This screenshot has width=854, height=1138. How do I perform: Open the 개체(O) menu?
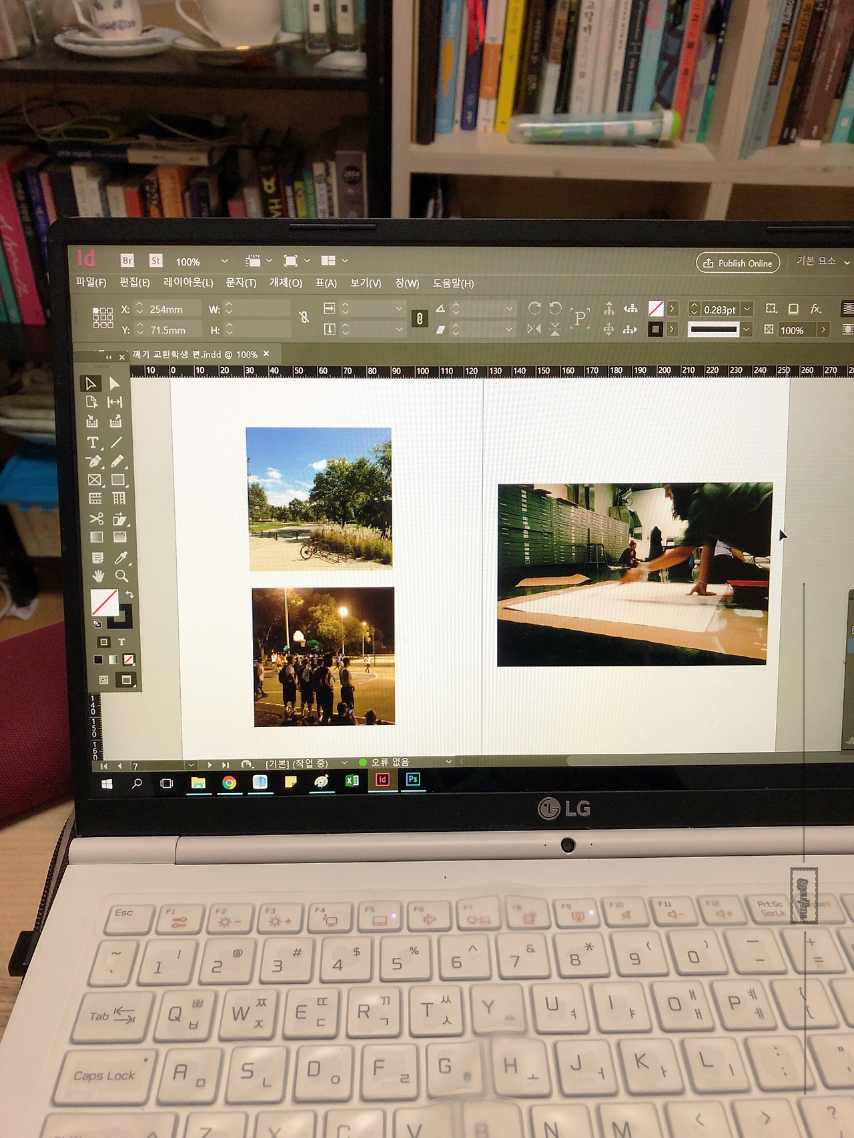coord(286,283)
